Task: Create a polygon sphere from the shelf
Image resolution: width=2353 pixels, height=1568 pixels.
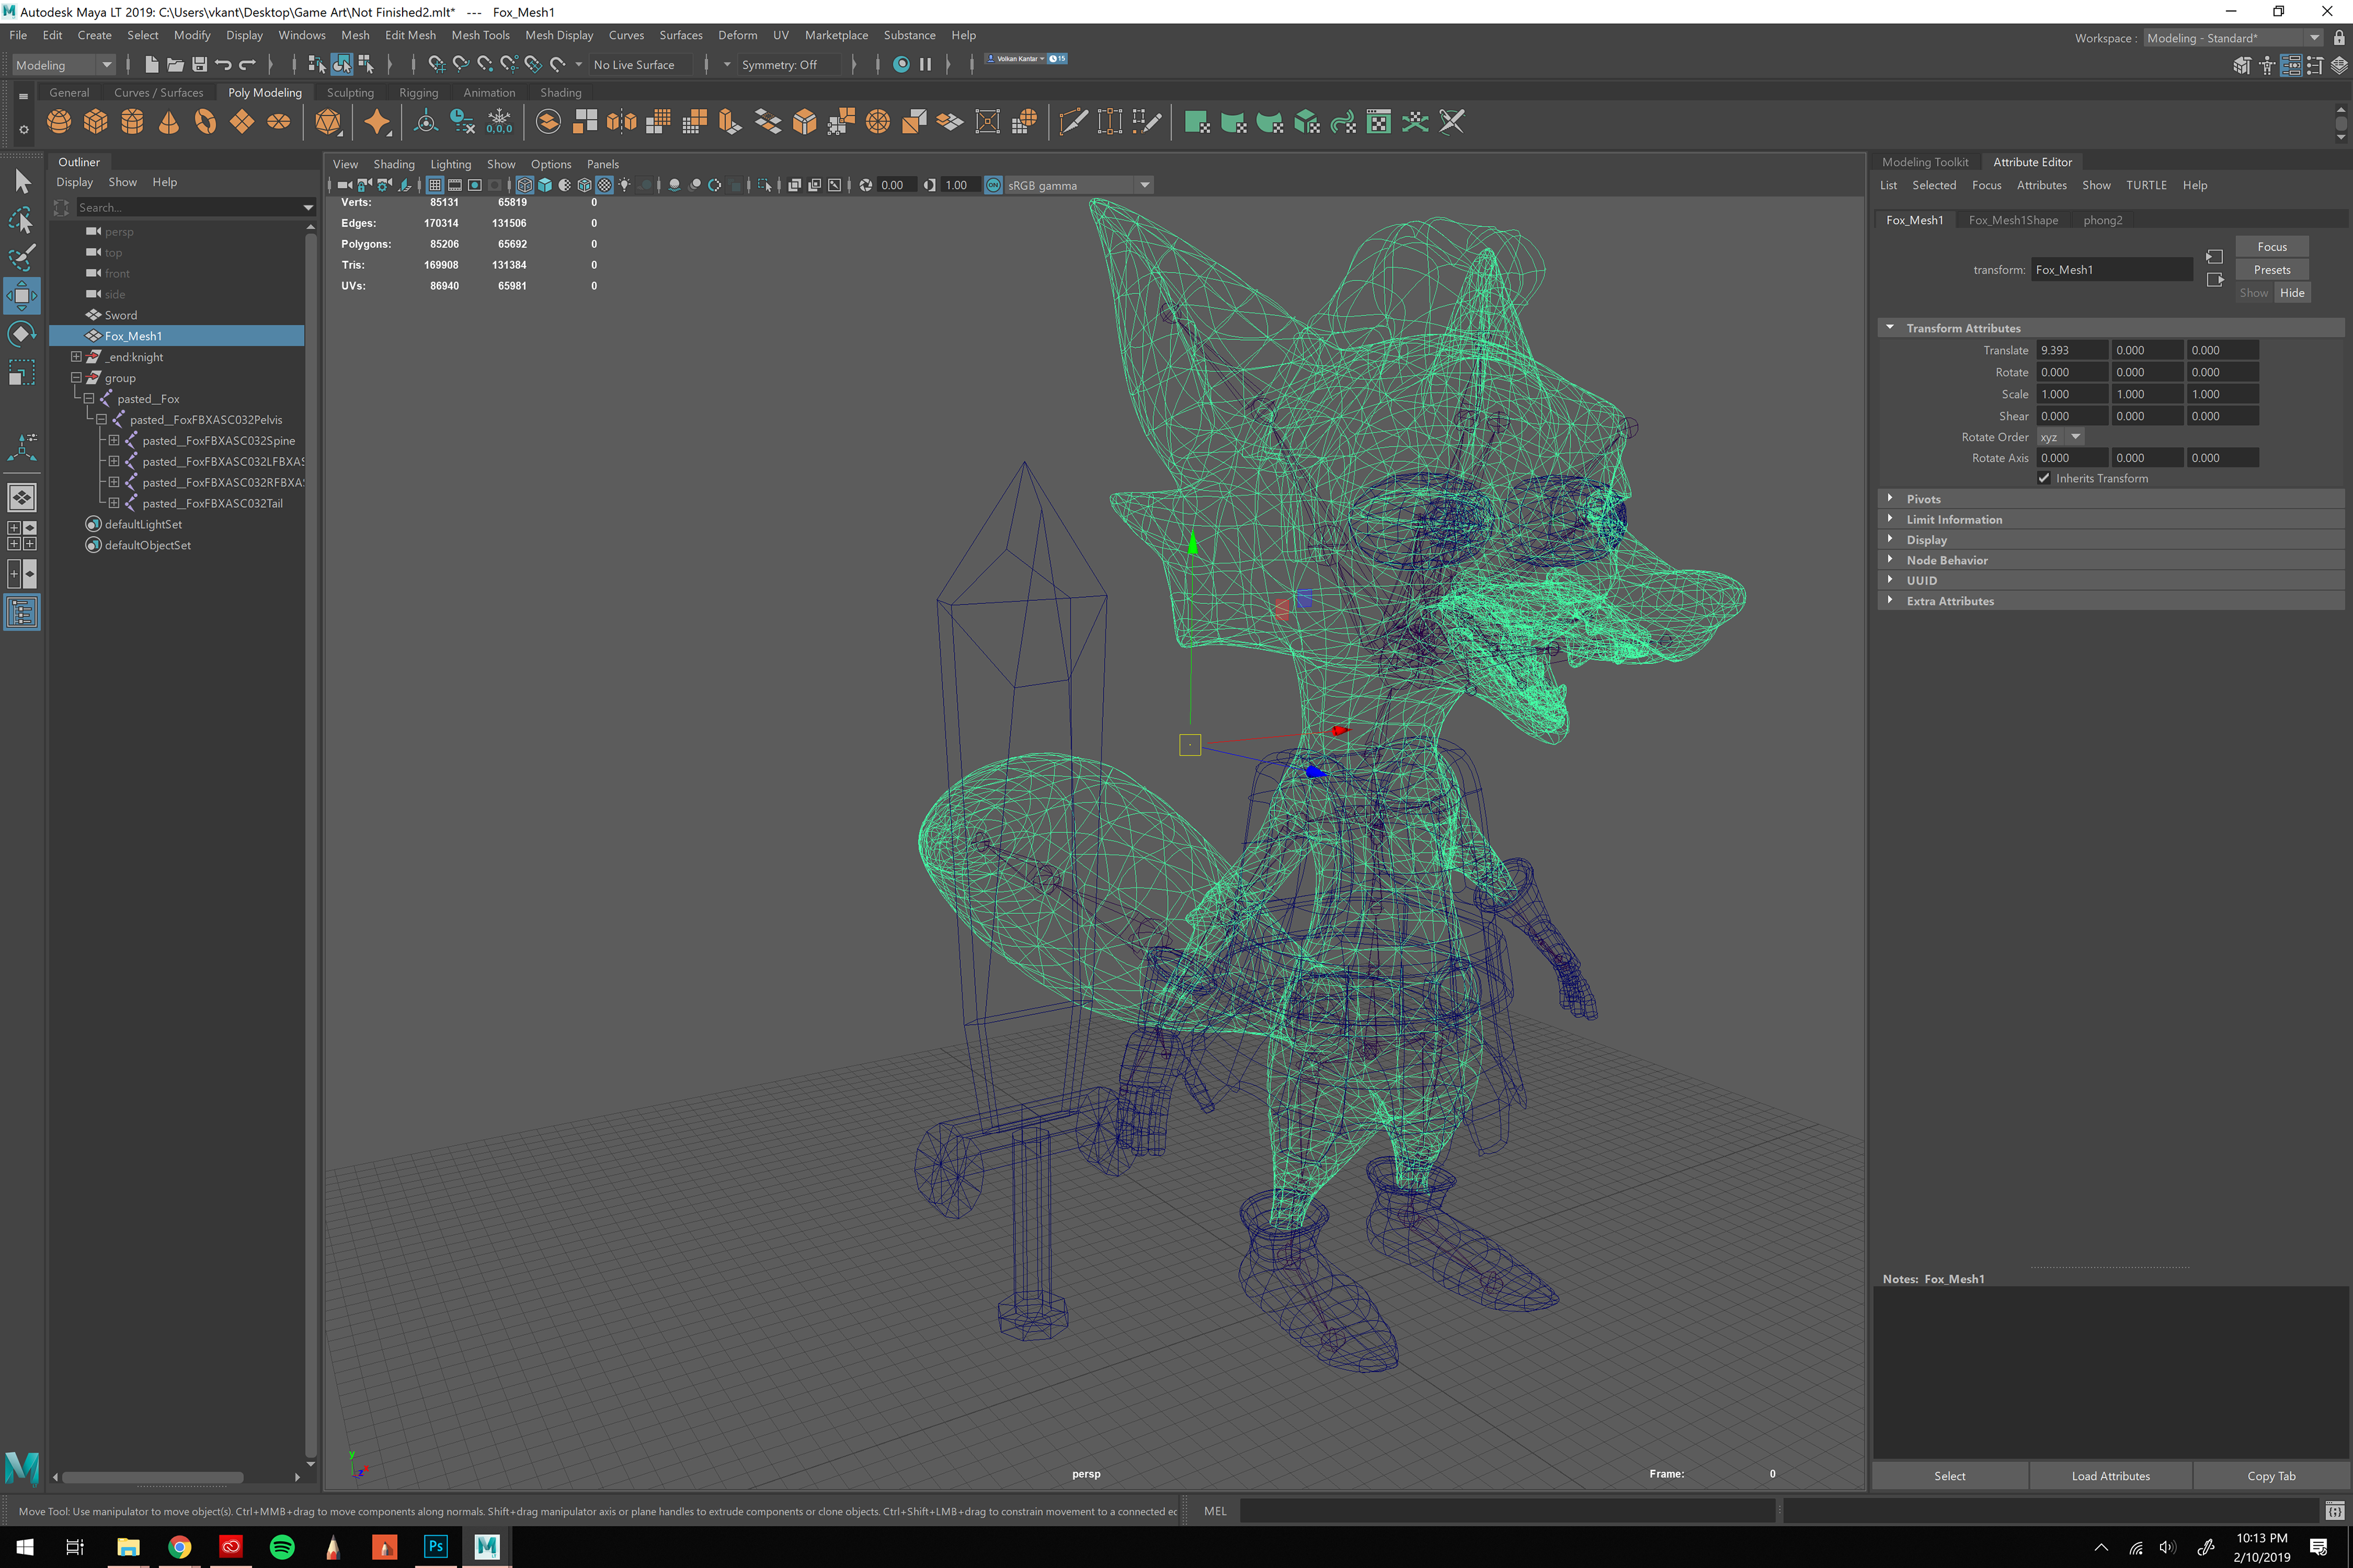Action: tap(59, 122)
